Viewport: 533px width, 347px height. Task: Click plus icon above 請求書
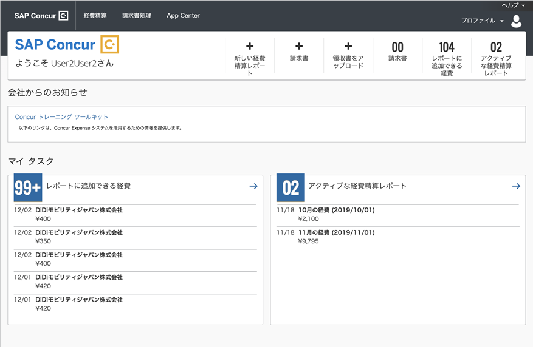pyautogui.click(x=299, y=46)
